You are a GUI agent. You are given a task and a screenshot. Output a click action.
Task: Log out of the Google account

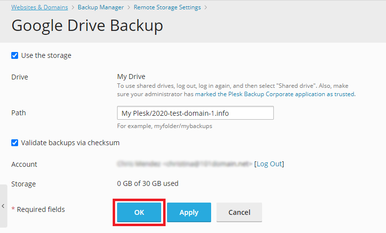point(269,164)
